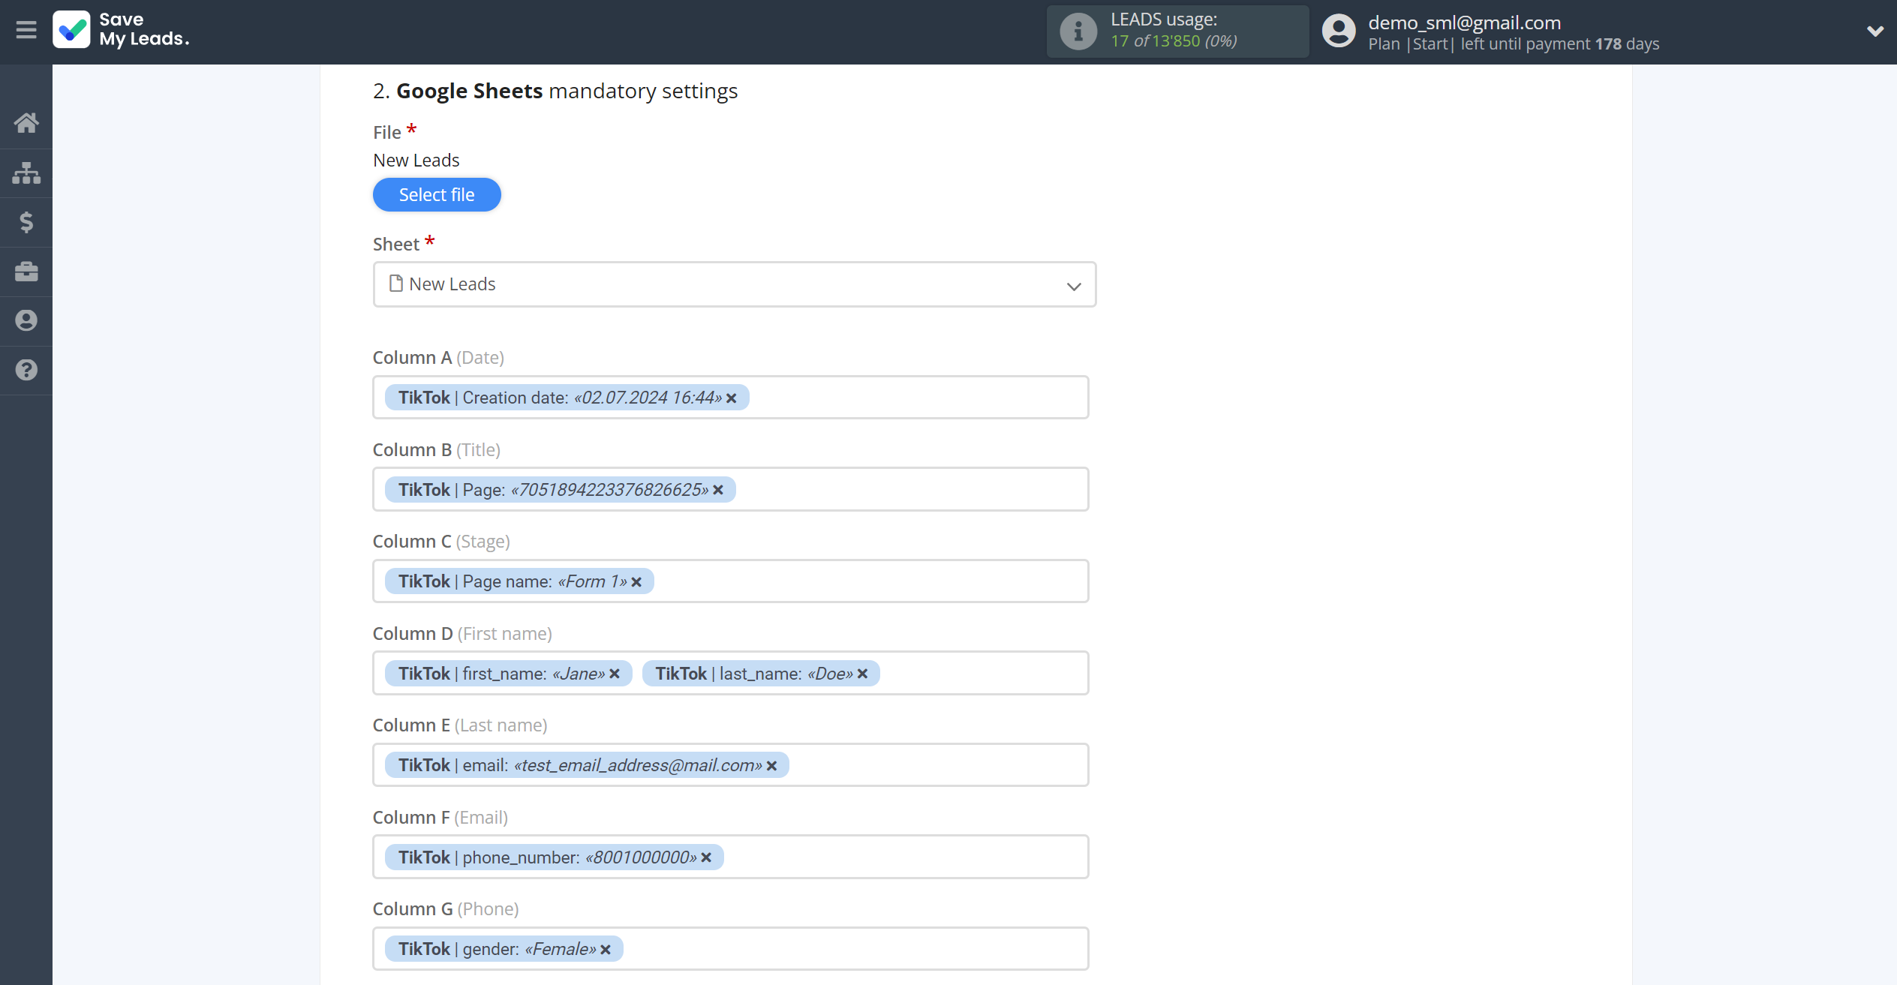Click the Google Sheets mandatory settings heading

555,91
